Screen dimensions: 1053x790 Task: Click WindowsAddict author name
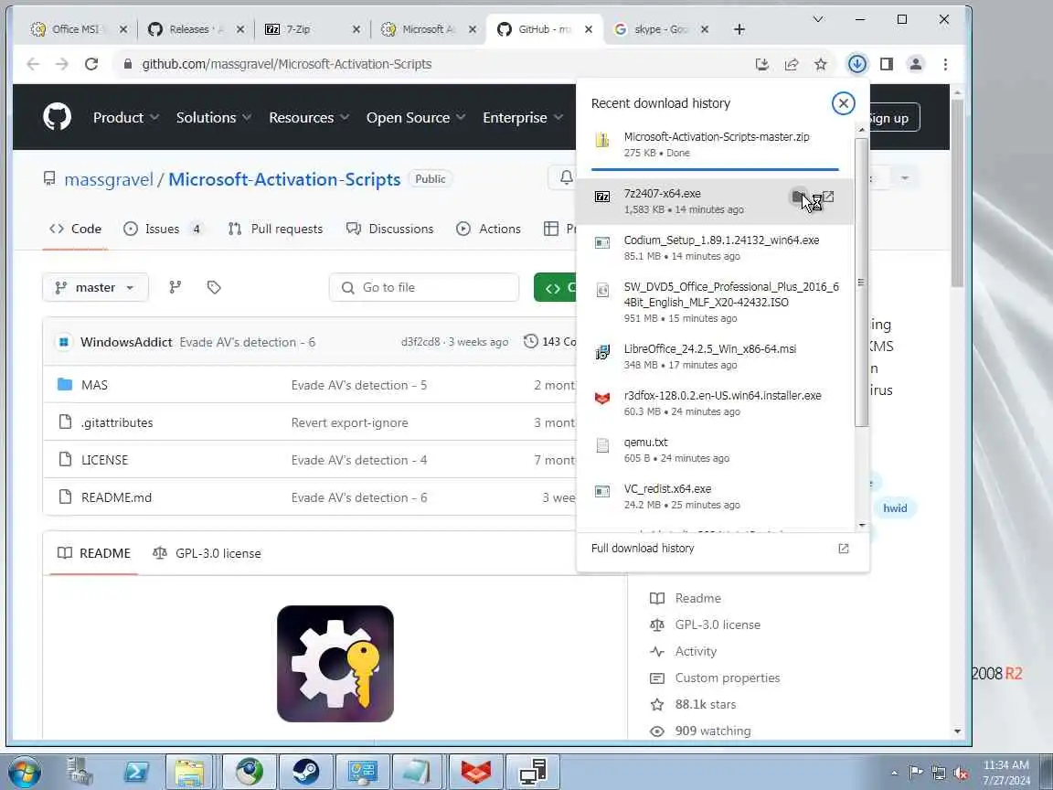pos(126,342)
